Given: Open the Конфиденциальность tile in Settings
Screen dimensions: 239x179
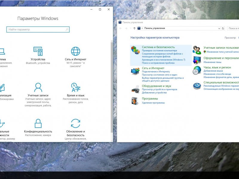Looking at the screenshot, I should coord(38,128).
